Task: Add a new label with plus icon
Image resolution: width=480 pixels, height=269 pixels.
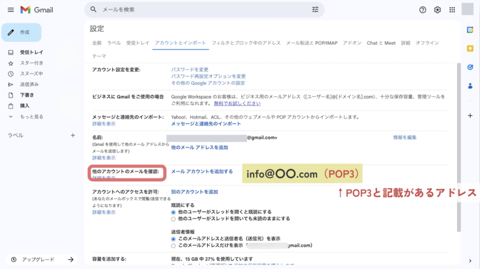Action: pyautogui.click(x=73, y=135)
